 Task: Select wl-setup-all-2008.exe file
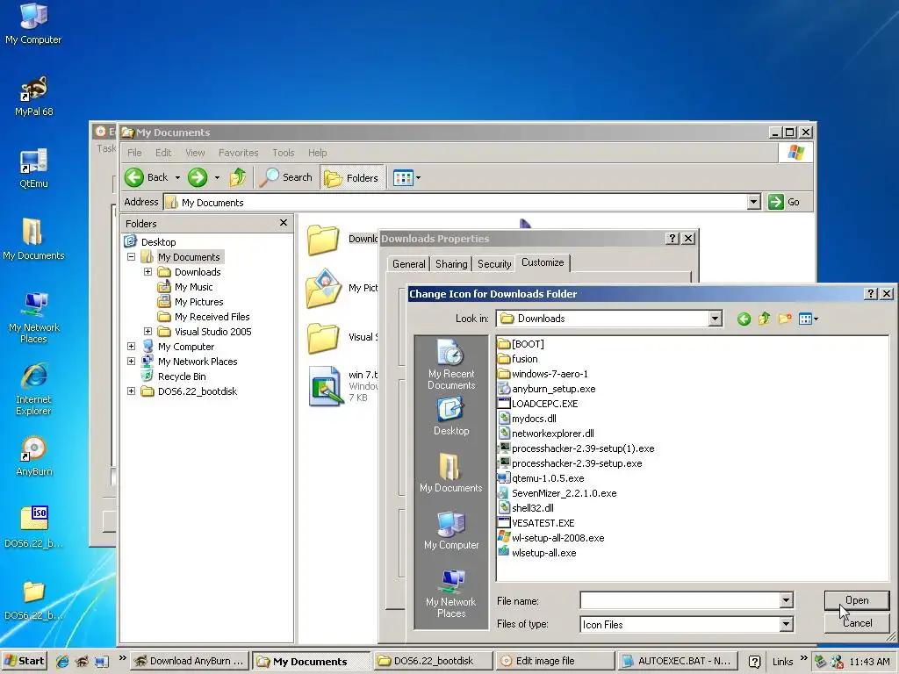(x=551, y=538)
